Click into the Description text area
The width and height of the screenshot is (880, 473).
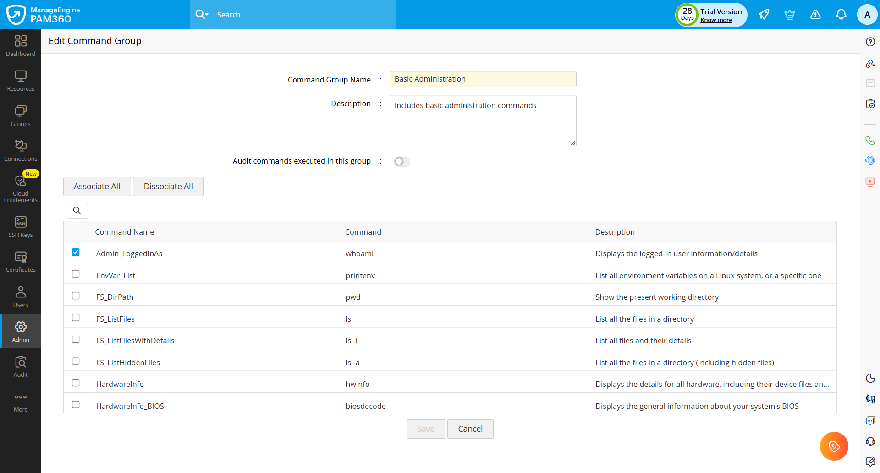483,121
